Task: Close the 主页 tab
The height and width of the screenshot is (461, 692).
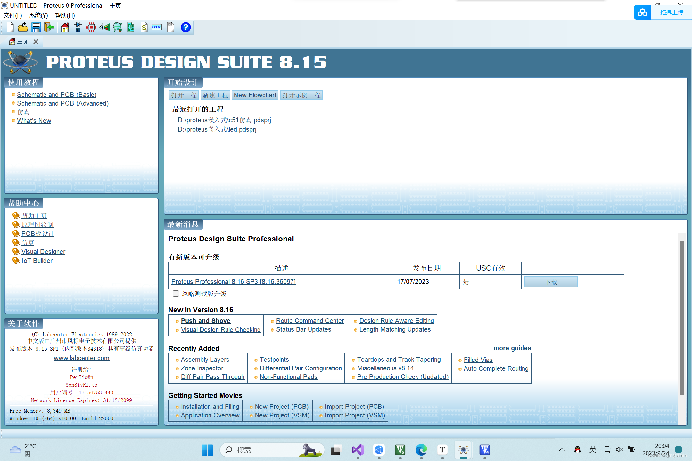Action: click(x=36, y=42)
